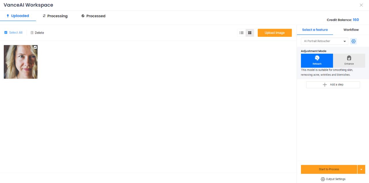369x183 pixels.
Task: Click Add a step
Action: click(x=333, y=85)
